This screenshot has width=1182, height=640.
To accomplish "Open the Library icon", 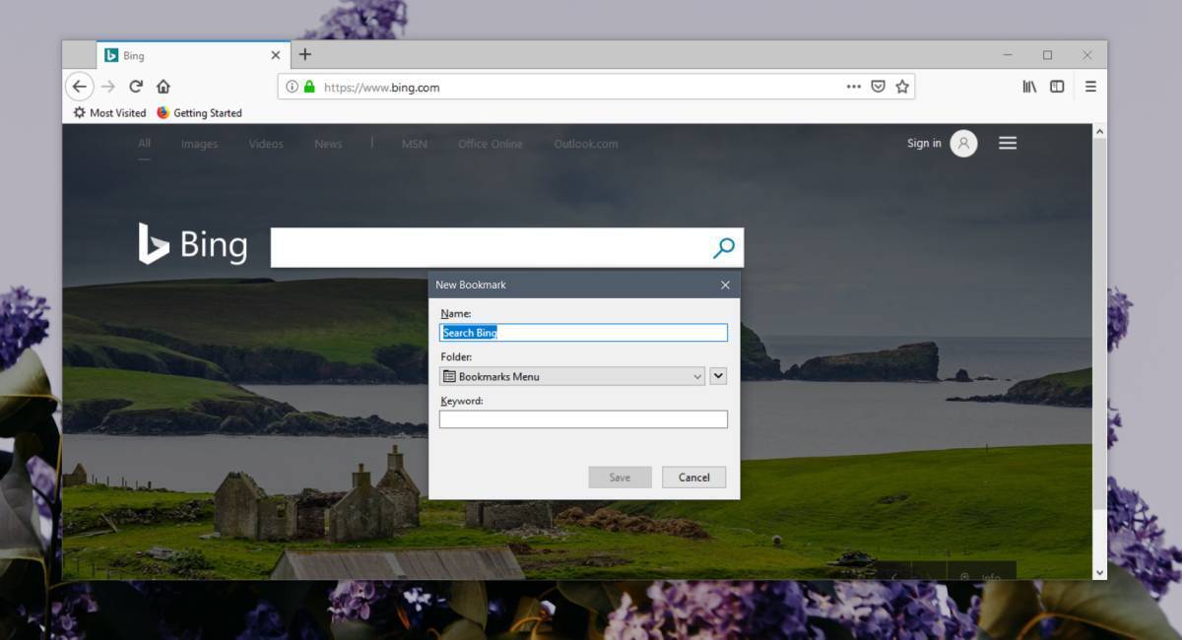I will point(1028,87).
